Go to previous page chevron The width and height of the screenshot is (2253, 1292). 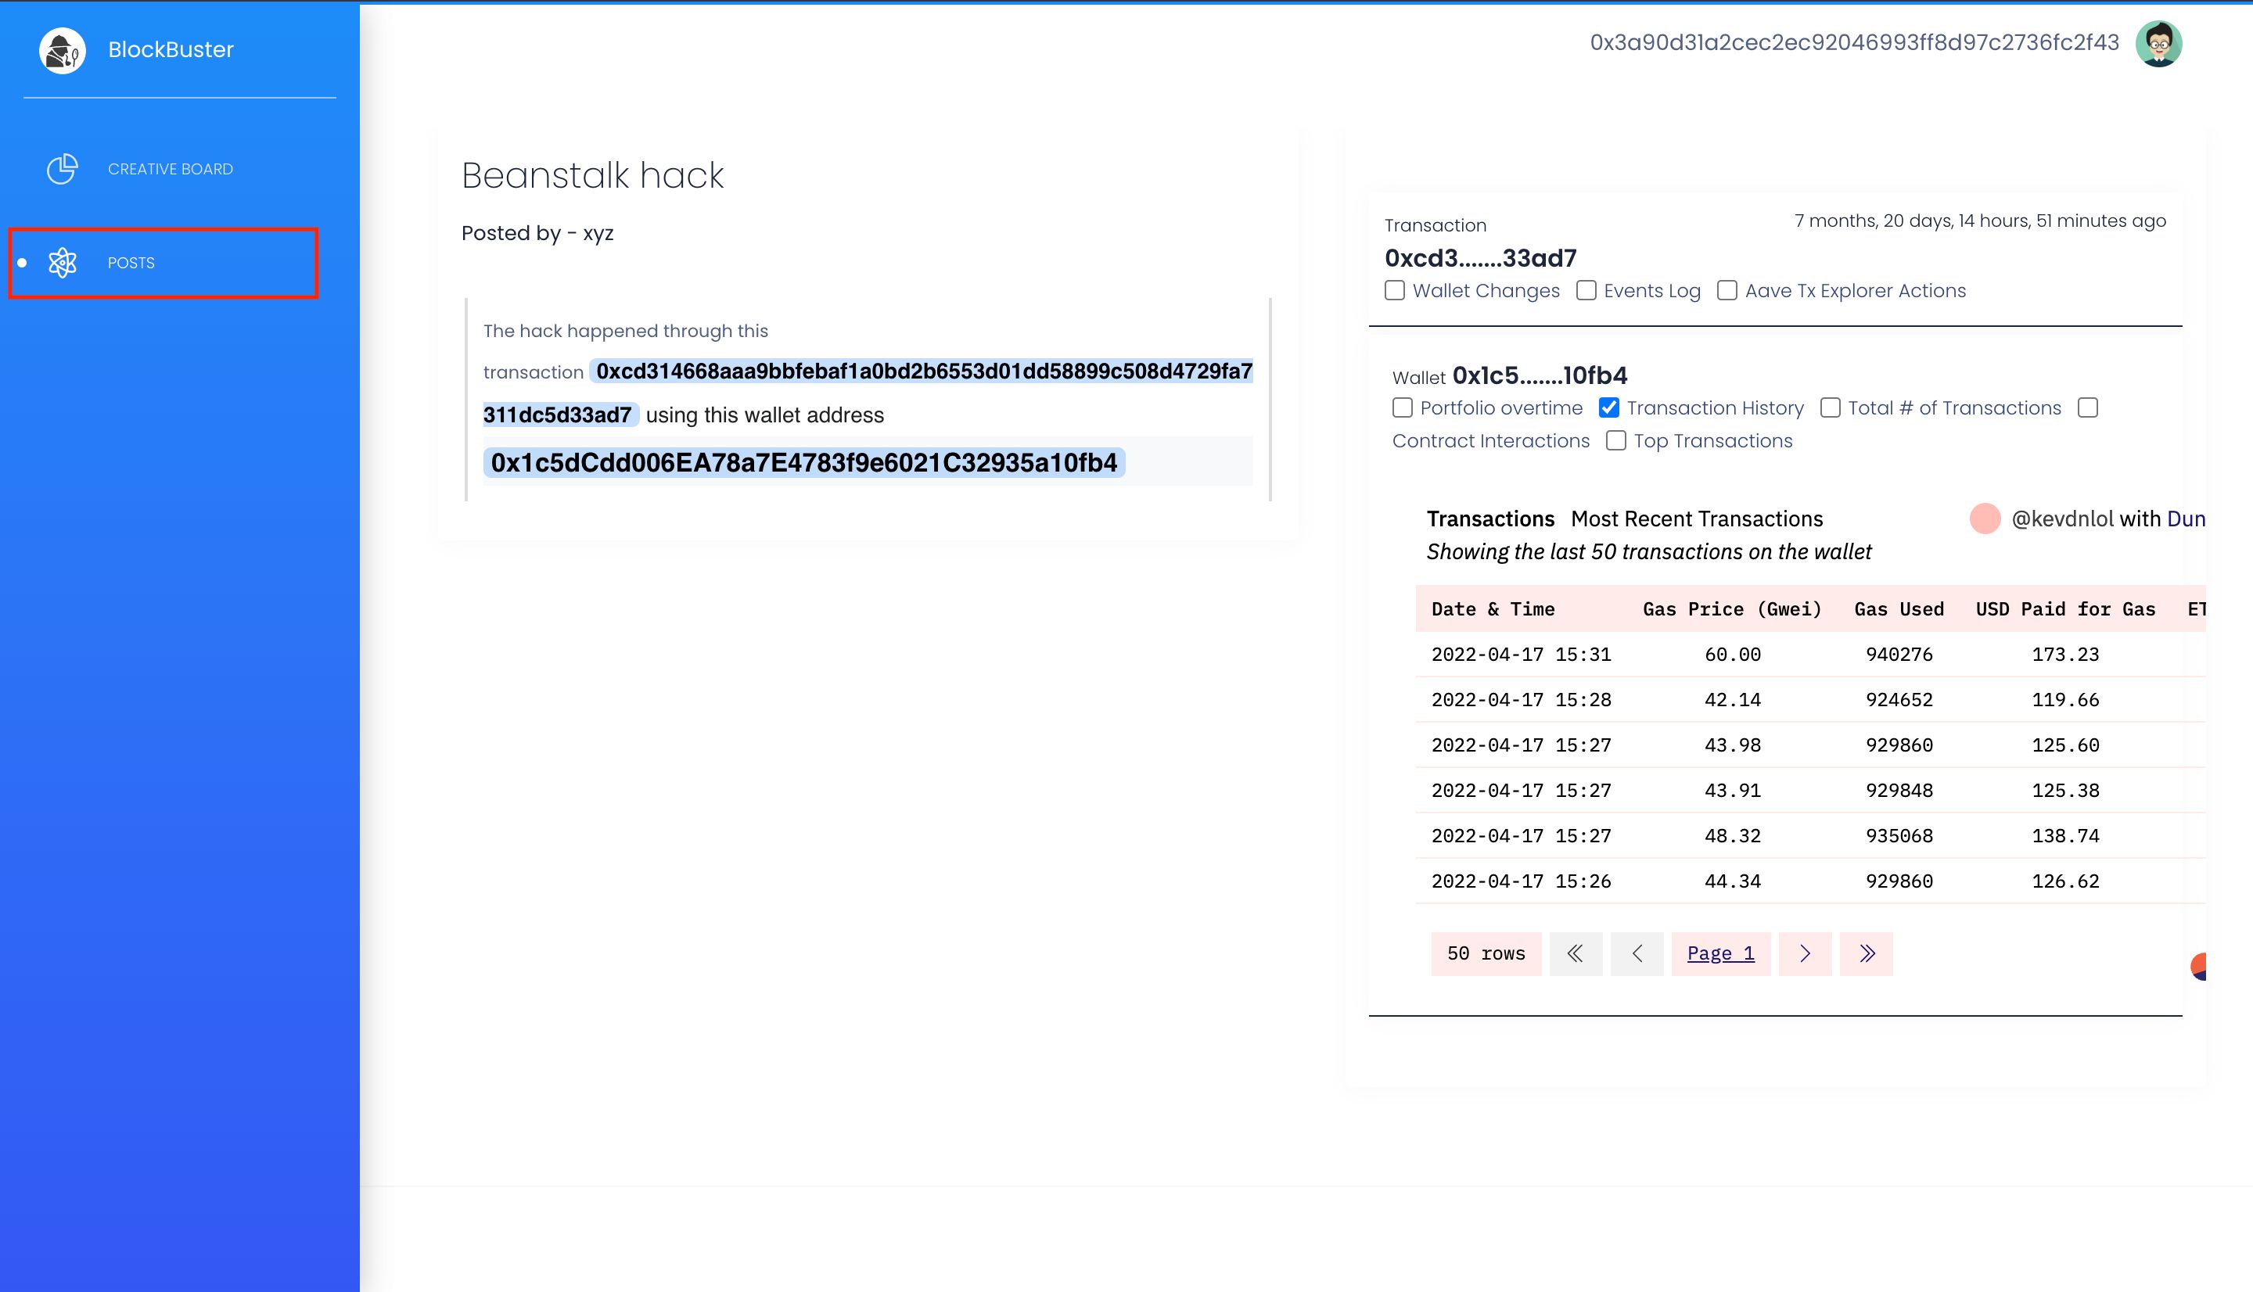pyautogui.click(x=1637, y=954)
